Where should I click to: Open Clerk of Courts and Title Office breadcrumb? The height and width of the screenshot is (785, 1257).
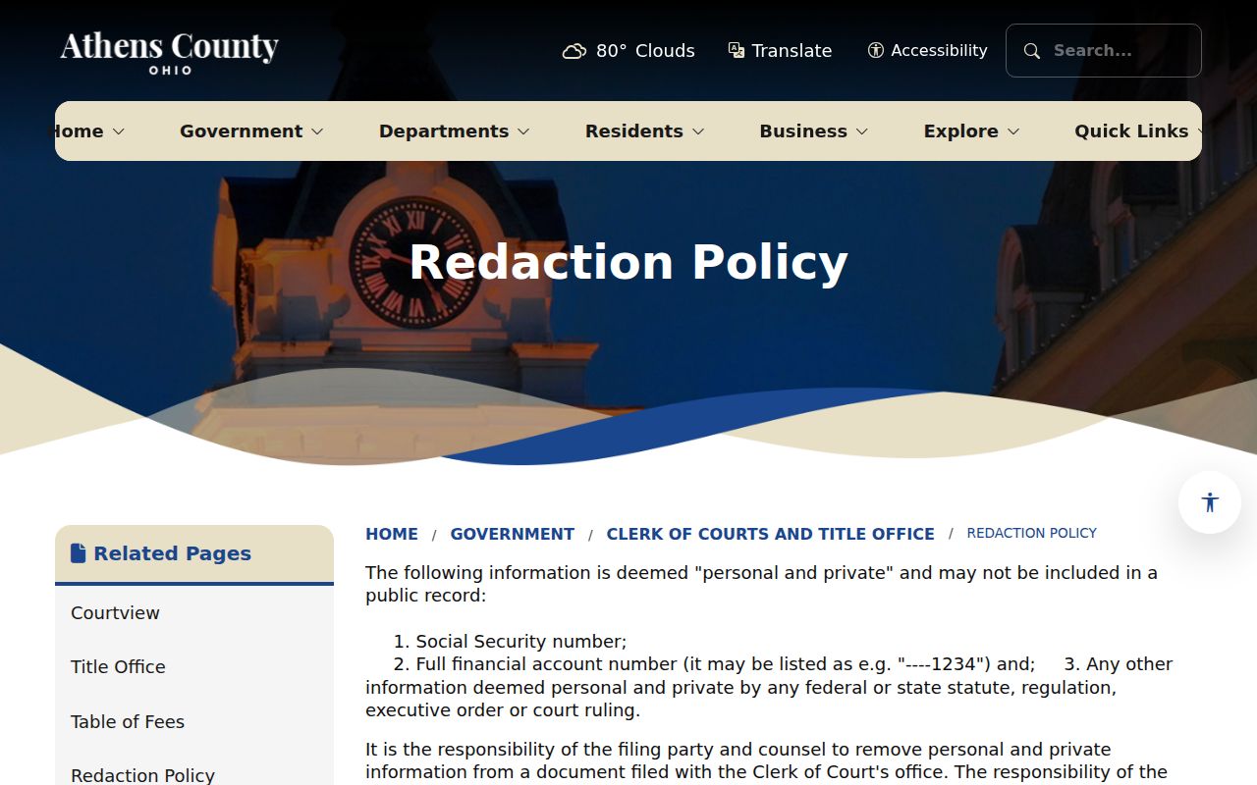pos(771,534)
